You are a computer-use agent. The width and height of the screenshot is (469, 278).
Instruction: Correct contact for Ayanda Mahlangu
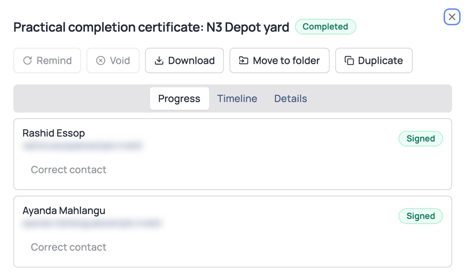[x=69, y=247]
